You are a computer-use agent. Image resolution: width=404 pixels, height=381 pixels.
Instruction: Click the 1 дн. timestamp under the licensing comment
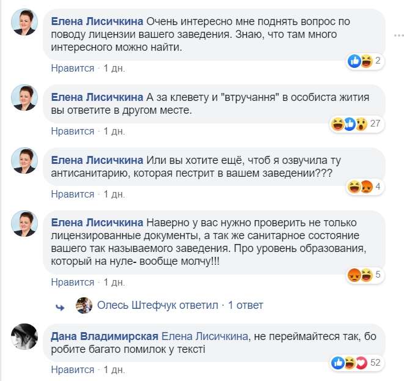click(114, 68)
